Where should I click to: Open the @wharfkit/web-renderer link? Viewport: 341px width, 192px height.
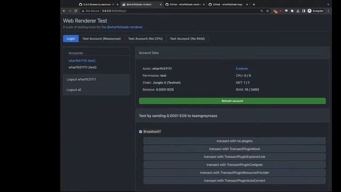click(x=125, y=27)
